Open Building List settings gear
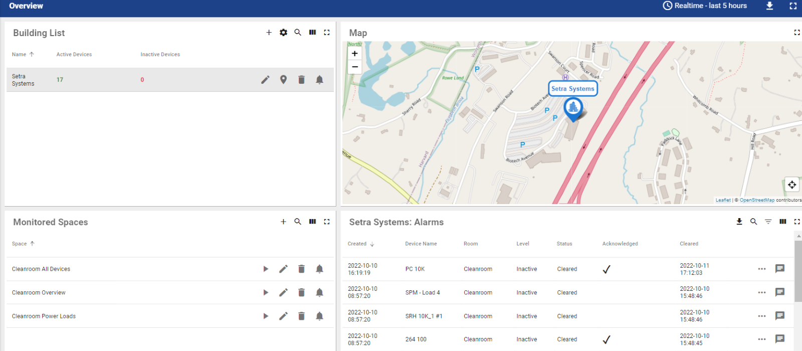The height and width of the screenshot is (351, 802). click(283, 33)
